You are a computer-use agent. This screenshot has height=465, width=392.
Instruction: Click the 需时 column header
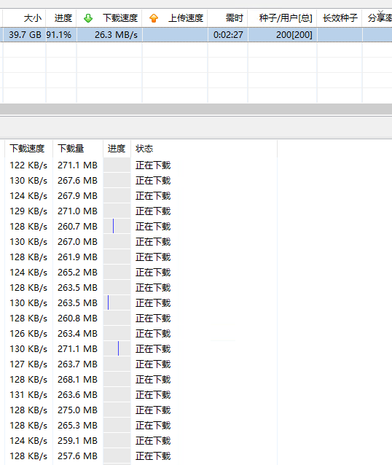click(234, 18)
